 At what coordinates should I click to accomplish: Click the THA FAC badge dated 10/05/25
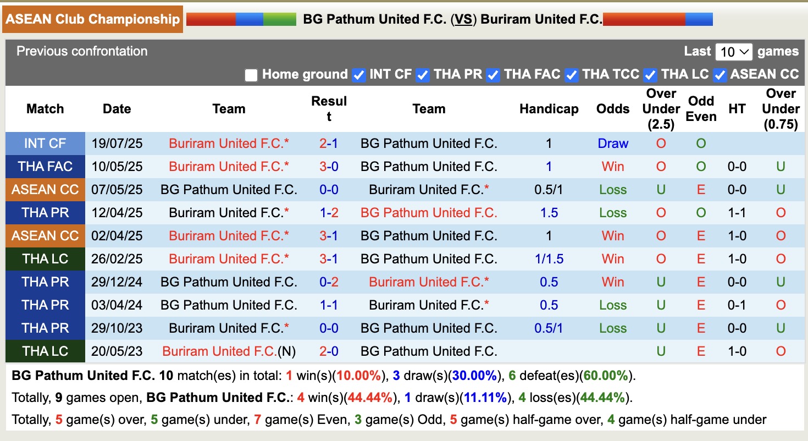click(45, 167)
